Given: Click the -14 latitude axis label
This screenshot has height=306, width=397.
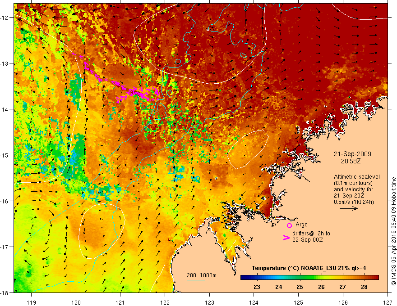Looking at the screenshot, I should (5, 109).
